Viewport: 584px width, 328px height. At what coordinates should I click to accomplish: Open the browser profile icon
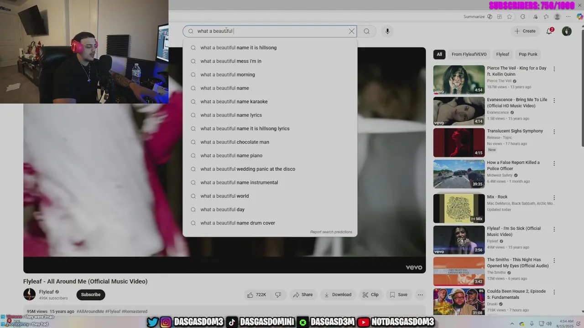(557, 17)
